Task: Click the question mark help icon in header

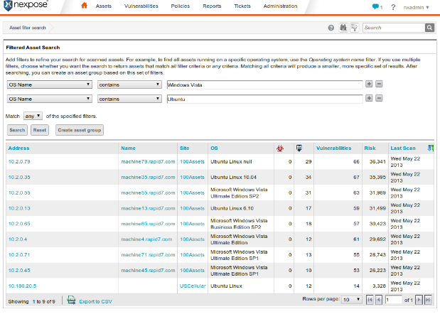Action: 393,7
